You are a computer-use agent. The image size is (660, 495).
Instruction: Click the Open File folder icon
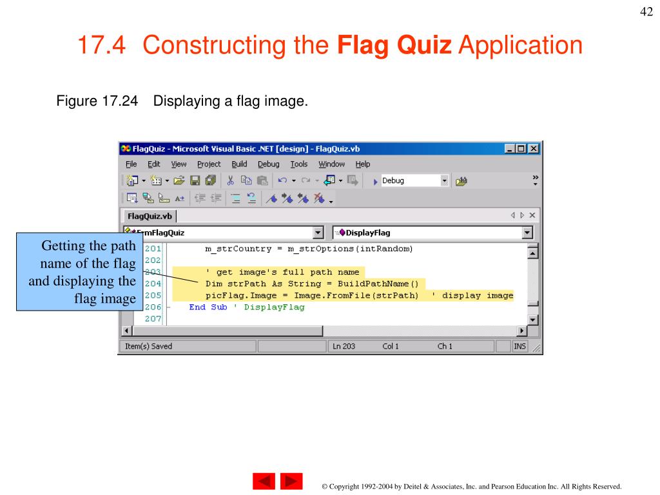click(179, 180)
